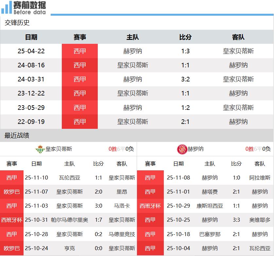Click the 赫罗纳 team crest icon
Image resolution: width=274 pixels, height=256 pixels.
[x=182, y=149]
